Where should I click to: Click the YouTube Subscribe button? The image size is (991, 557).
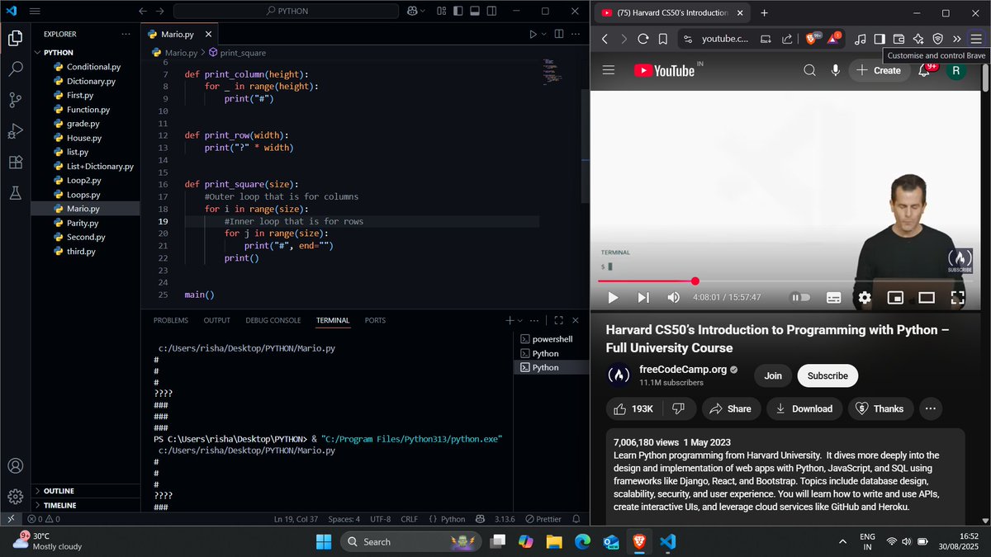pyautogui.click(x=827, y=375)
